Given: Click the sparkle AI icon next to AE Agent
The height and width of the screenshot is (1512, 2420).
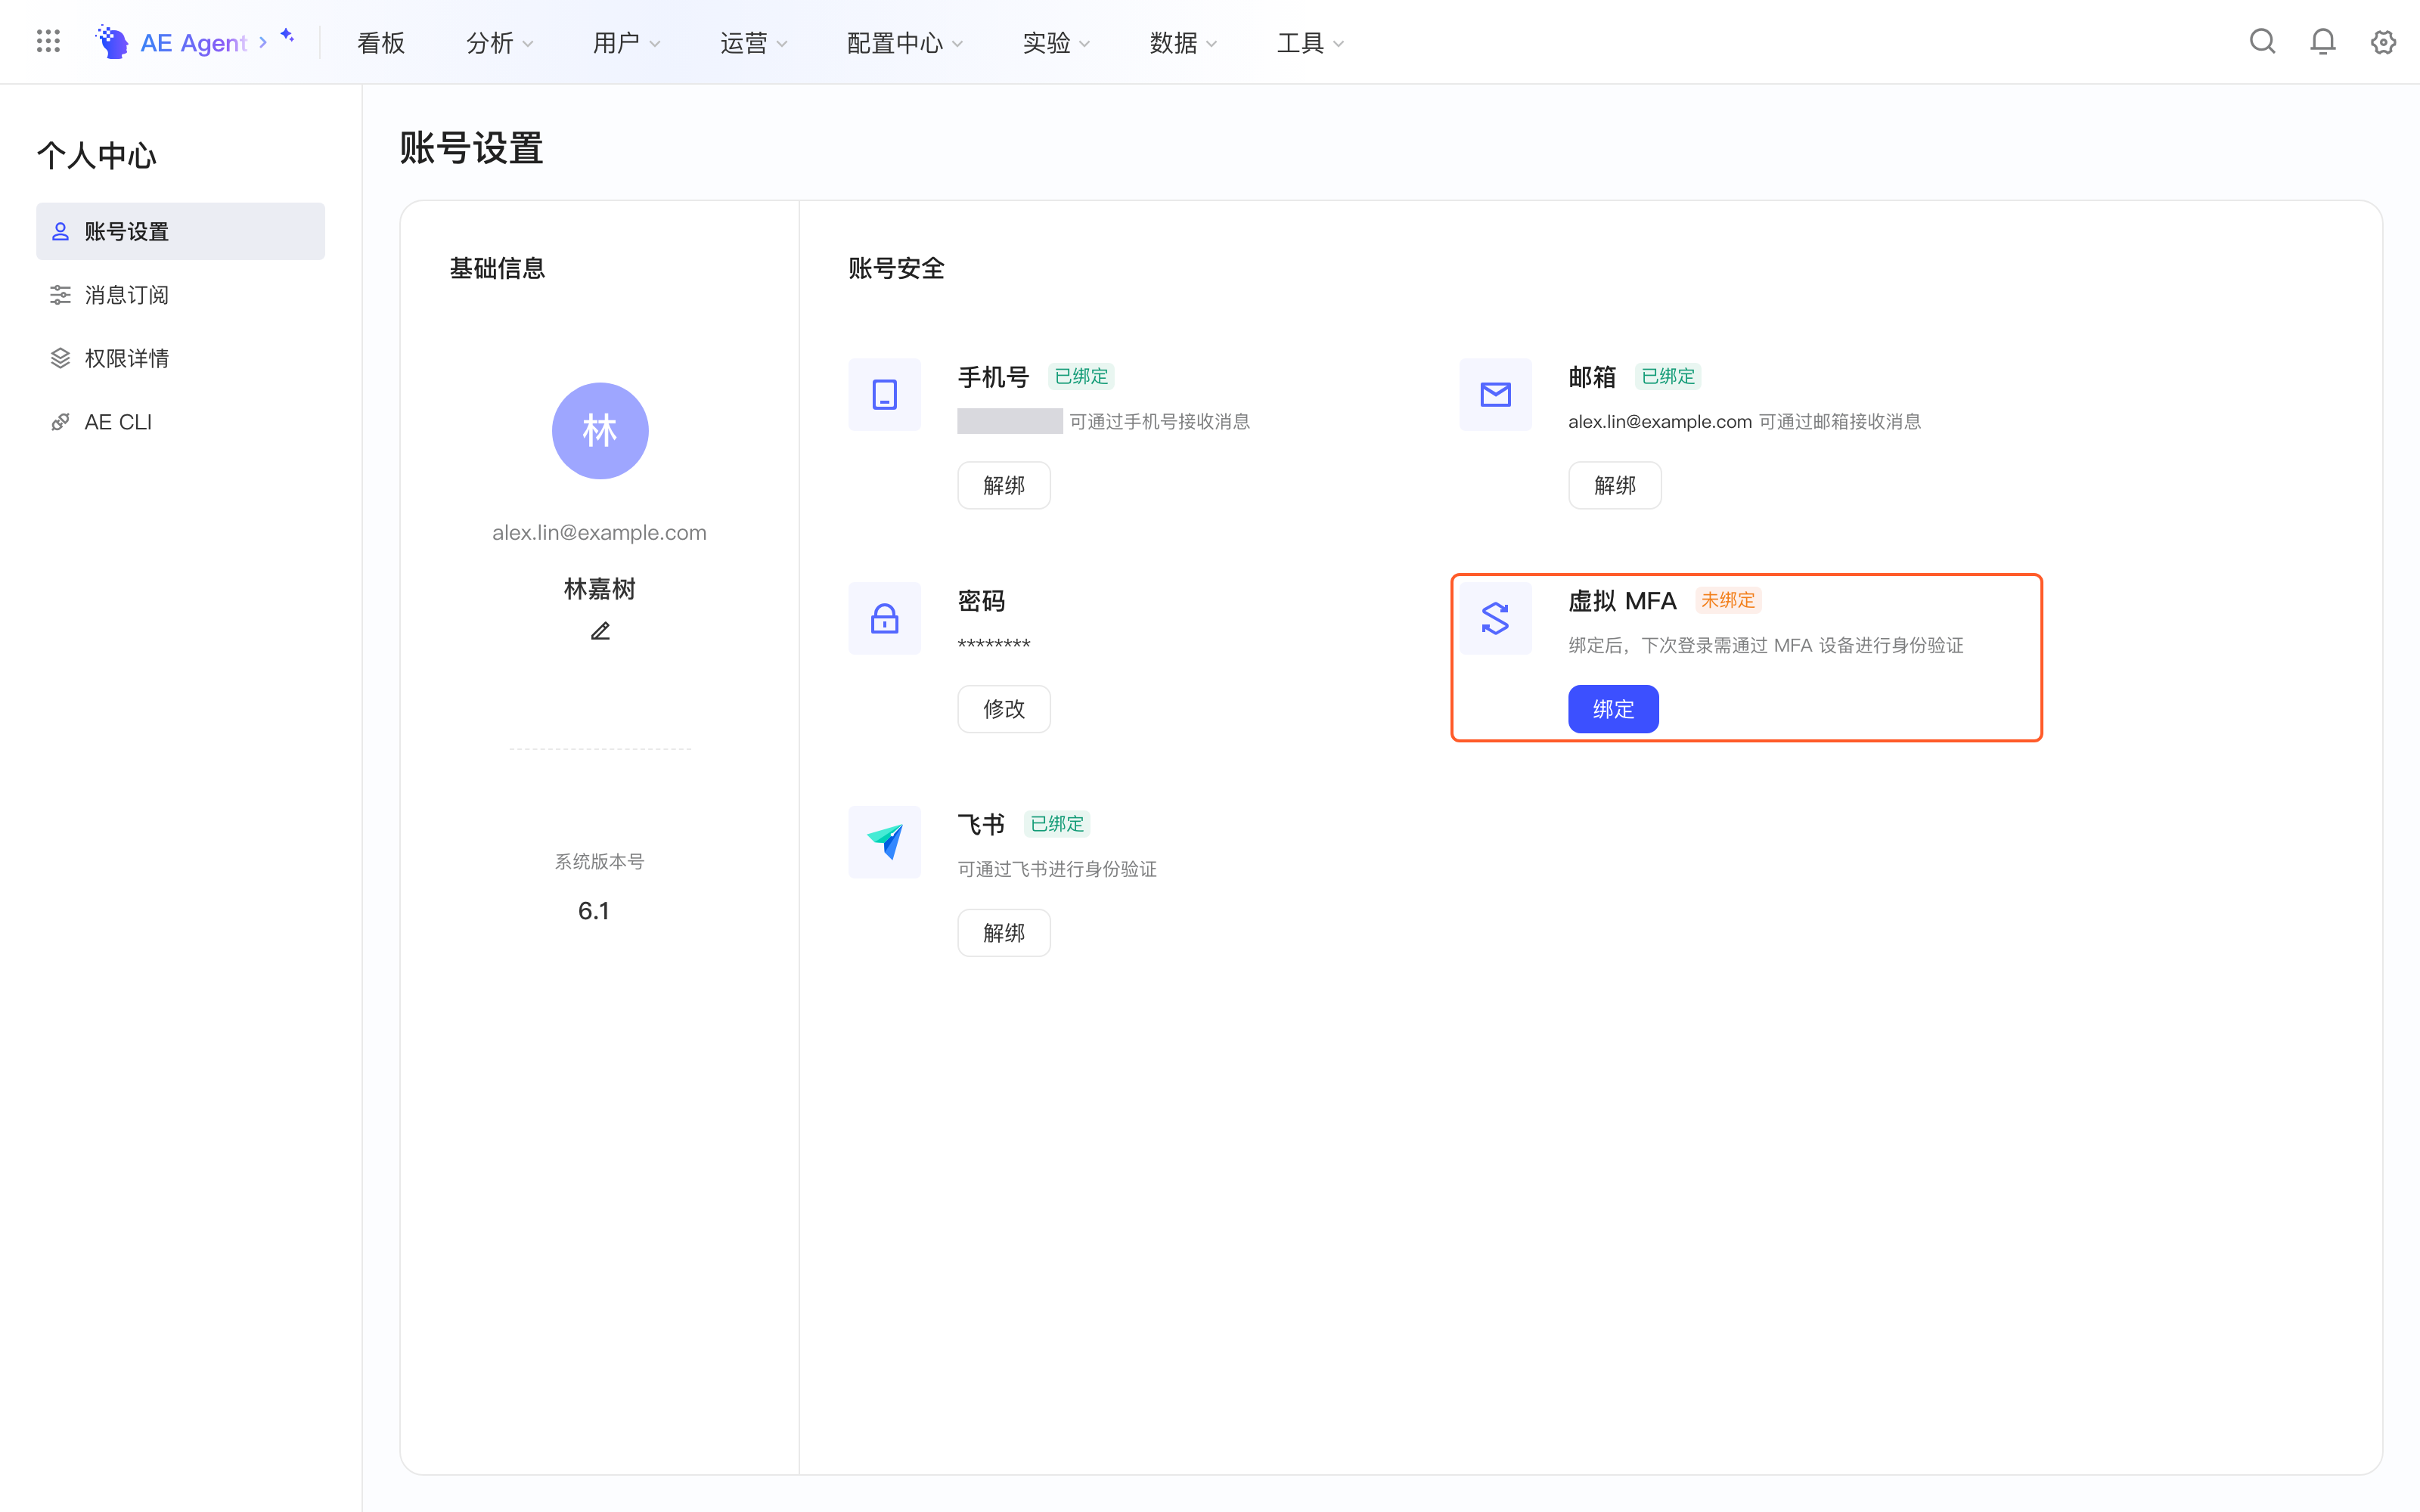Looking at the screenshot, I should (x=287, y=36).
